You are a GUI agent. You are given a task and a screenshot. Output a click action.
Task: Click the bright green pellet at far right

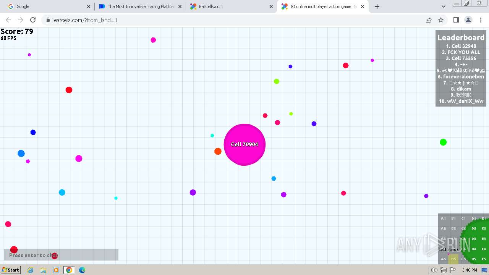tap(443, 142)
